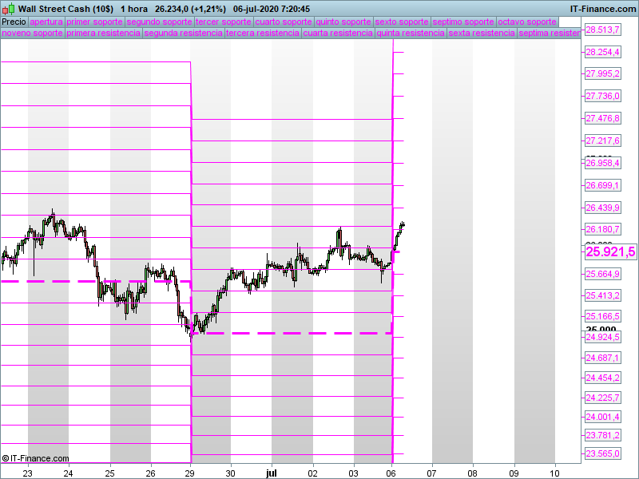Click the 25.413,2 price axis label
The width and height of the screenshot is (639, 479).
[x=603, y=295]
